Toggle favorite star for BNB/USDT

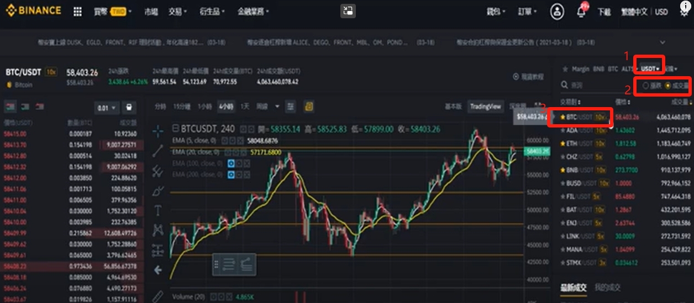562,170
